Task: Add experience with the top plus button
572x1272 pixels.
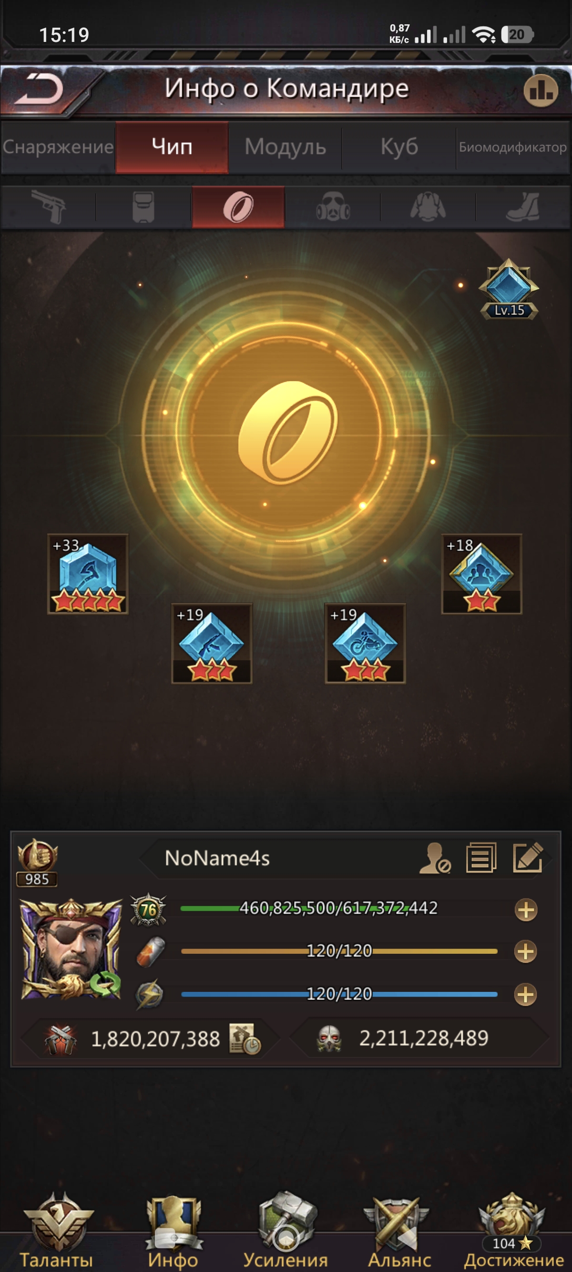Action: point(526,909)
